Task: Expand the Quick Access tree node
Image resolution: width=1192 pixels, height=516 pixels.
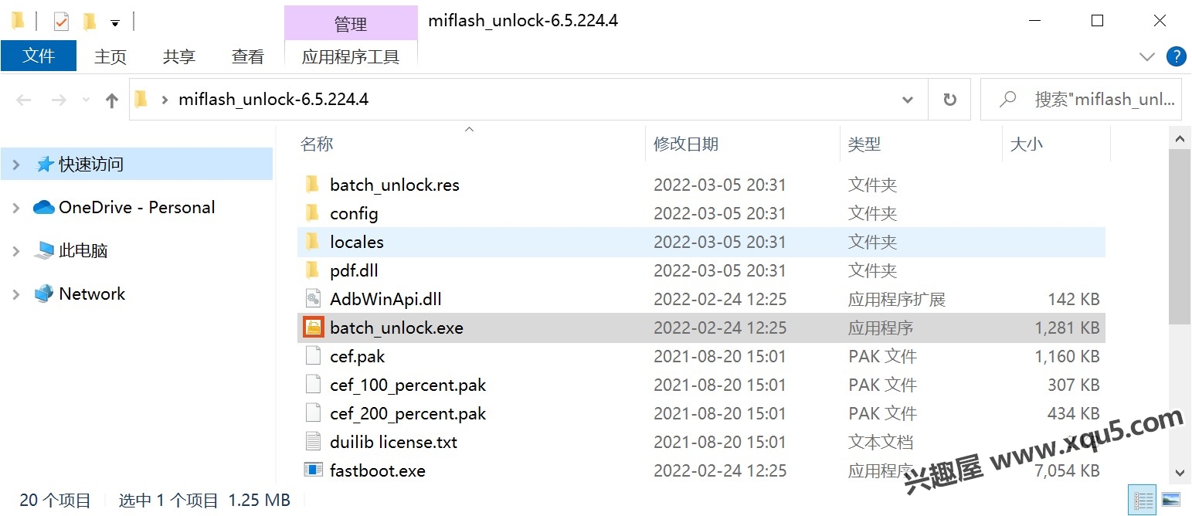Action: coord(16,165)
